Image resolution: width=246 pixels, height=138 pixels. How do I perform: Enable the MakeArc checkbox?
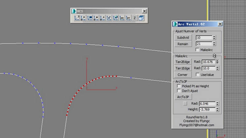(x=197, y=50)
